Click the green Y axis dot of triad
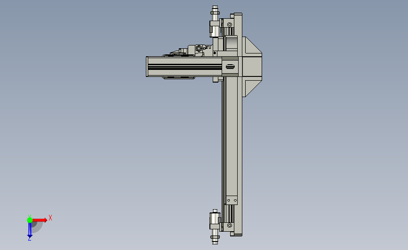Screen dimensions: 408x250 tap(30, 220)
